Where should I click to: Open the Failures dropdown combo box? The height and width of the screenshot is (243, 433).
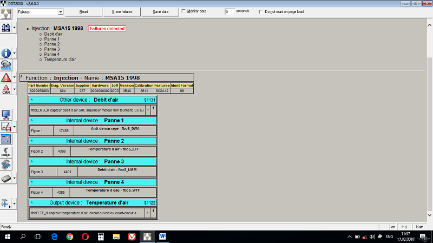[40, 12]
